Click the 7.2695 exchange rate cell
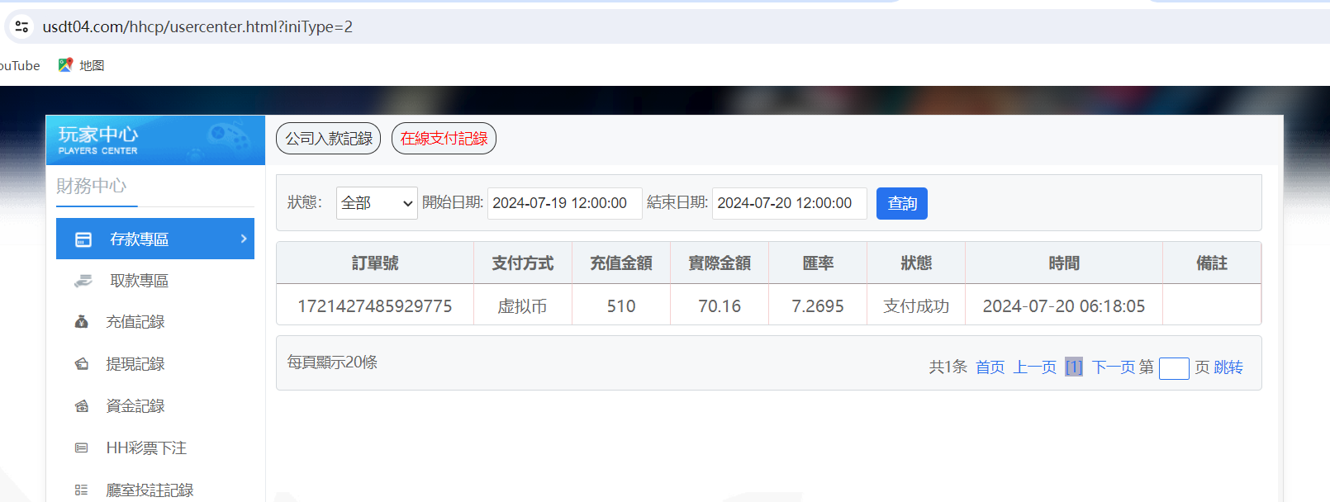Viewport: 1330px width, 502px height. 818,306
